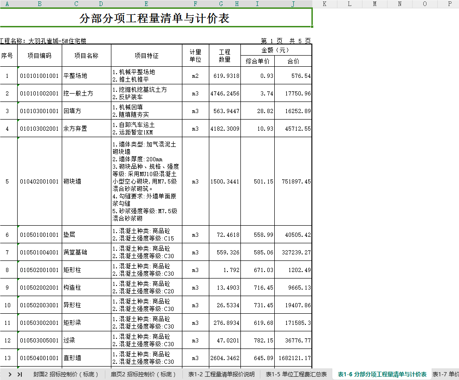Select column E header
This screenshot has height=380, width=459.
point(146,4)
